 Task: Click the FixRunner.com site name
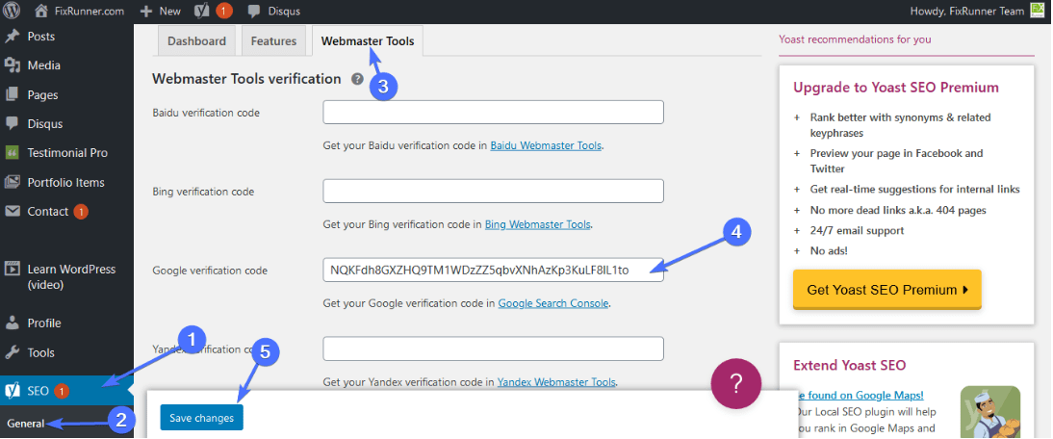(90, 11)
